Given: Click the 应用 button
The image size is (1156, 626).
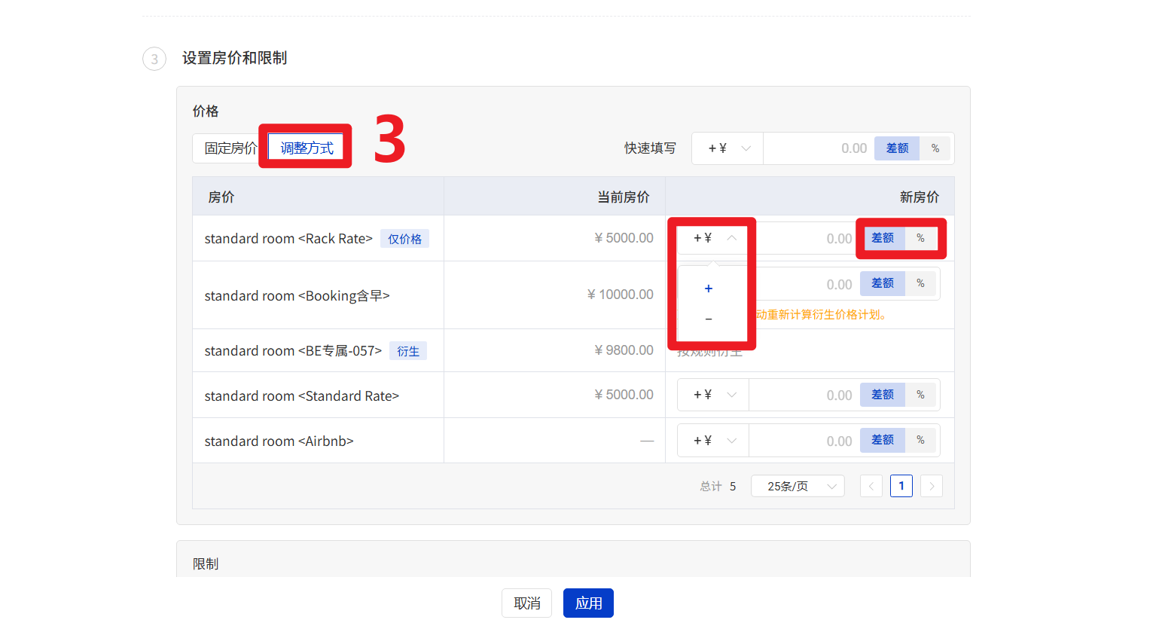Looking at the screenshot, I should point(588,603).
